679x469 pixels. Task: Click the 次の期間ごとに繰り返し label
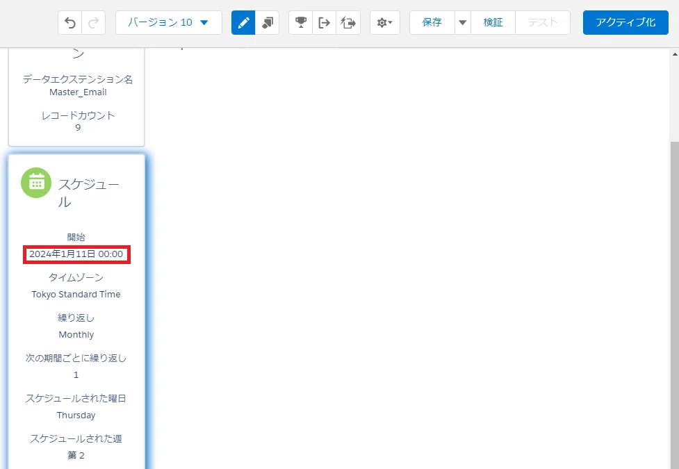[x=76, y=358]
